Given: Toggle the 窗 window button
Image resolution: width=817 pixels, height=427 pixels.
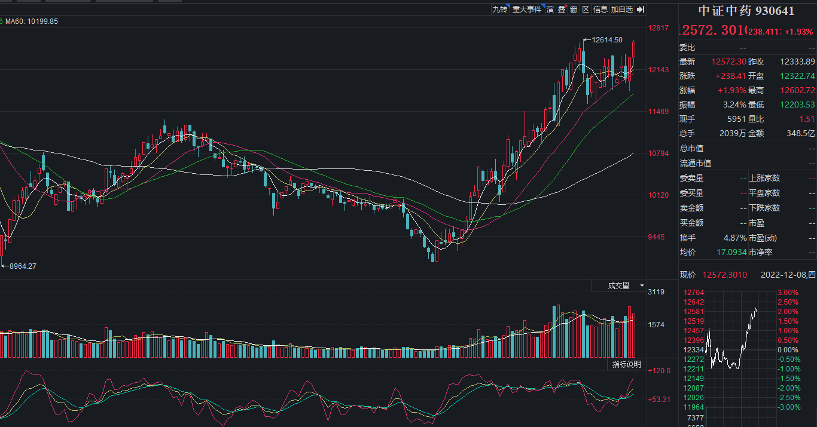Looking at the screenshot, I should coord(574,10).
